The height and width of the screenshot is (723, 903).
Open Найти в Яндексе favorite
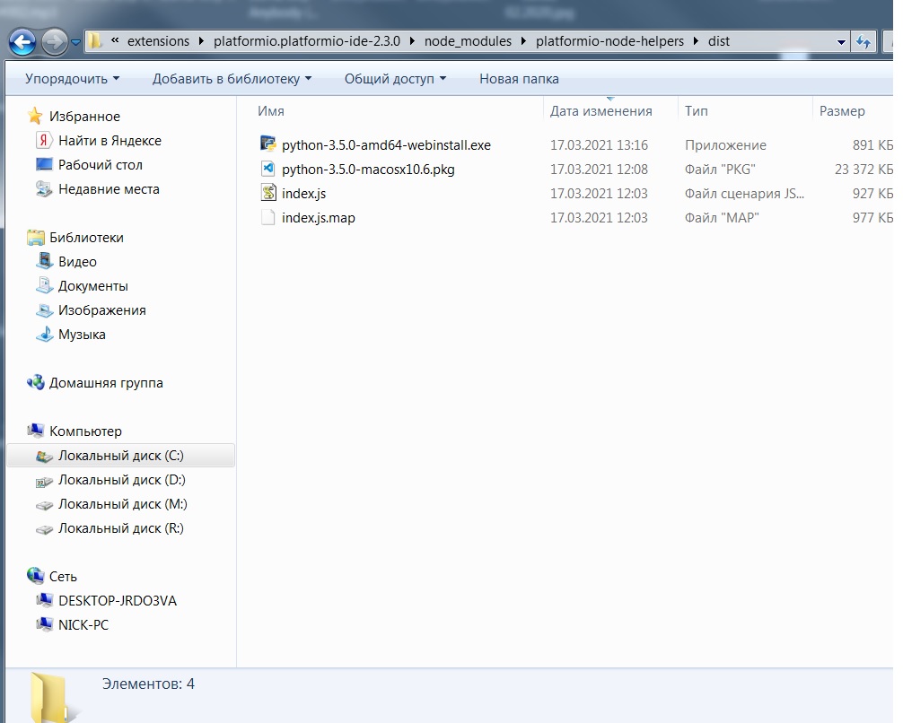click(x=110, y=141)
